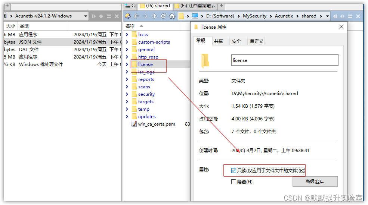Select the (D:) shared pane tab
This screenshot has width=368, height=205.
click(x=155, y=6)
